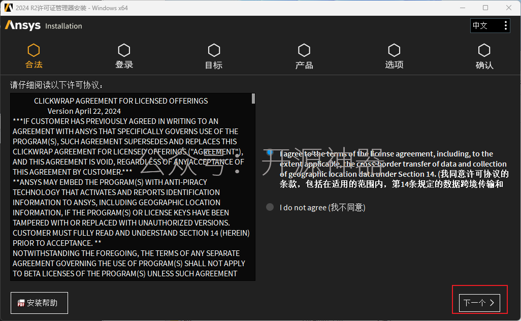Image resolution: width=521 pixels, height=321 pixels.
Task: Click the 'Version April 22, 2024' line
Action: point(84,111)
